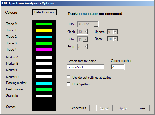Open the DDS AD9851 dropdown
This screenshot has width=155, height=115.
[88, 24]
